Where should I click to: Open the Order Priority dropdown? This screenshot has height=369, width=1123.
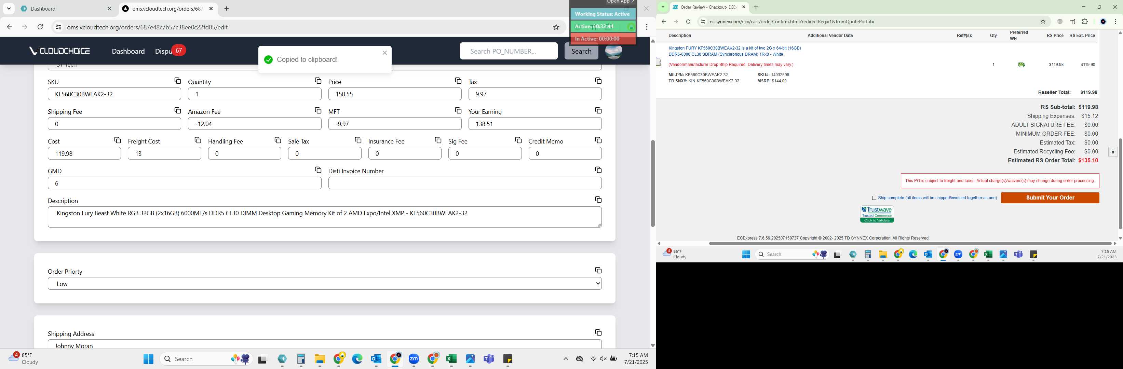(324, 284)
